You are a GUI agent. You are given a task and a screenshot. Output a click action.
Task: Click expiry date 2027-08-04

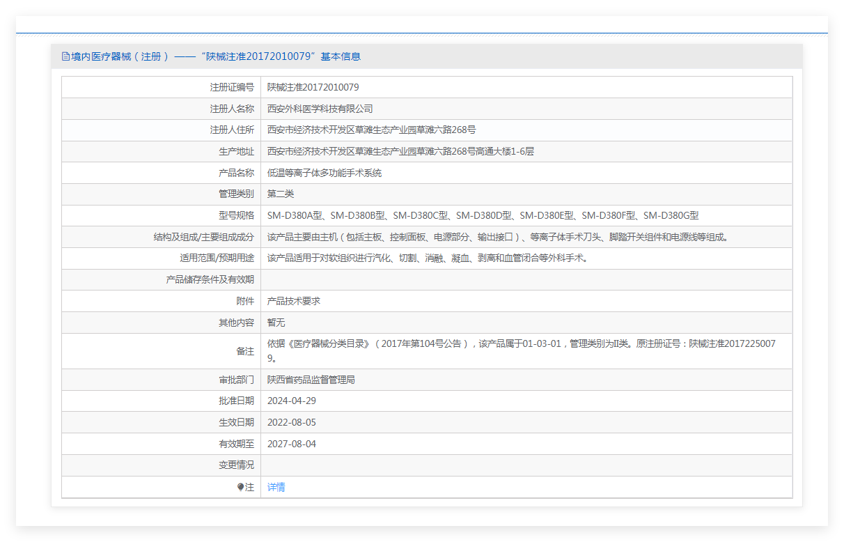291,444
